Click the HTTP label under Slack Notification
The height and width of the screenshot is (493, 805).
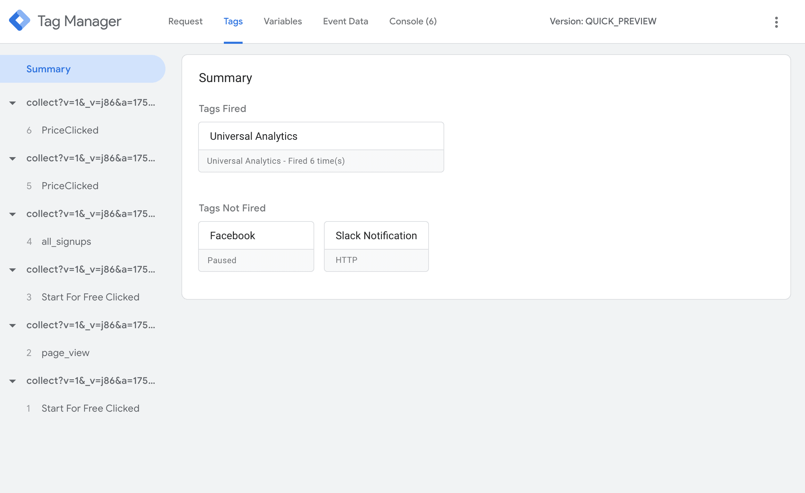(346, 260)
